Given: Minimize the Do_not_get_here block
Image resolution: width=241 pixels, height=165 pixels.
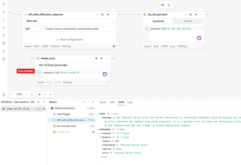Looking at the screenshot, I should (185, 14).
